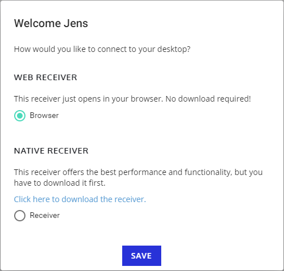Click the 'Receiver' option label text
Image resolution: width=284 pixels, height=271 pixels.
point(45,216)
